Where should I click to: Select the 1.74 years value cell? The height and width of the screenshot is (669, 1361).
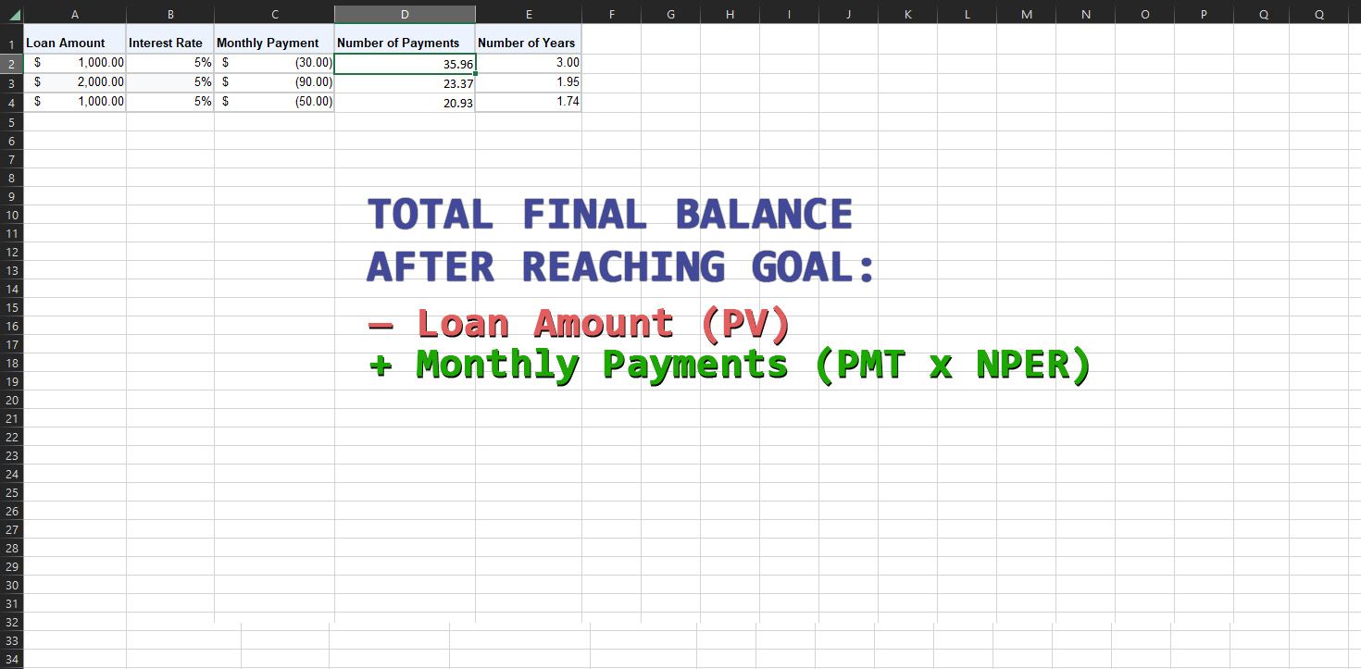pyautogui.click(x=529, y=102)
